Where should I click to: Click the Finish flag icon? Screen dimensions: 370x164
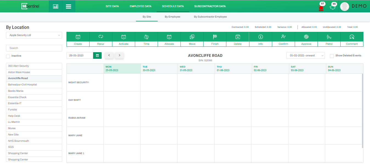click(x=215, y=37)
